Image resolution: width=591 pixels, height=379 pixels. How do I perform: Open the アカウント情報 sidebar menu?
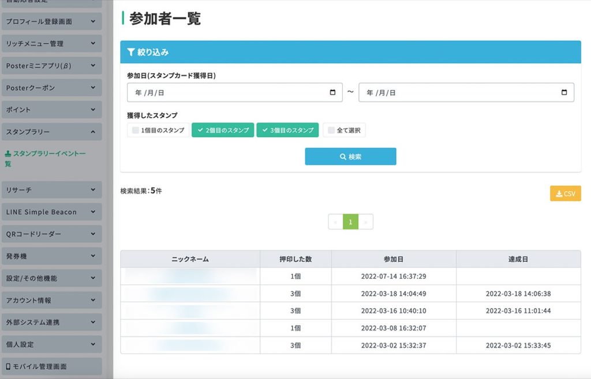pyautogui.click(x=51, y=301)
